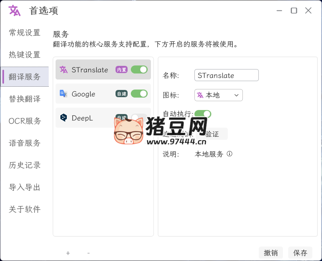Click the 撤销 button
Viewport: 322px width, 261px height.
coord(271,252)
